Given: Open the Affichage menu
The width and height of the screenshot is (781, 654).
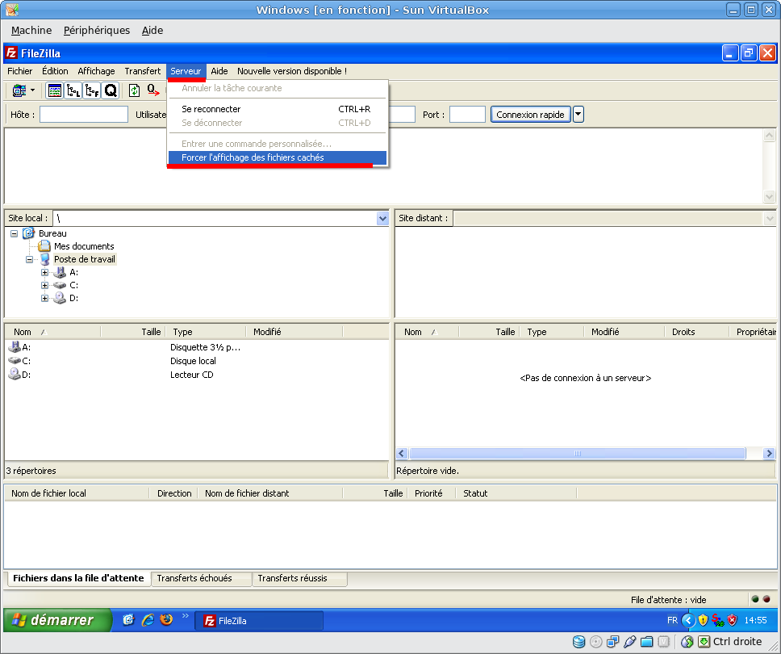Looking at the screenshot, I should pos(96,71).
